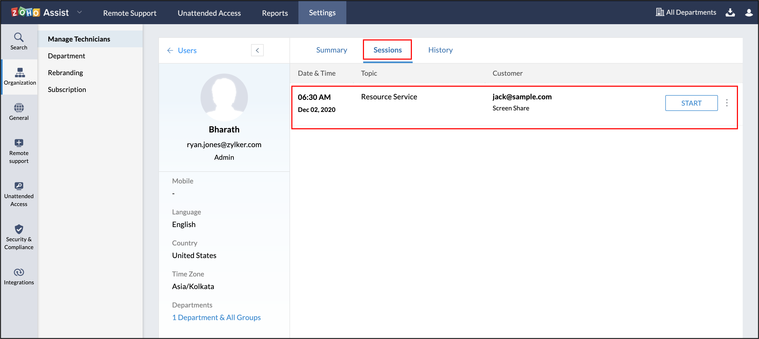The height and width of the screenshot is (339, 759).
Task: Click the download icon in top bar
Action: (730, 12)
